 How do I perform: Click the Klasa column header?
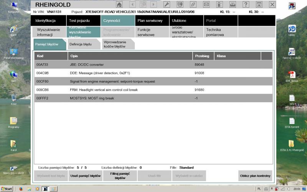(238, 56)
